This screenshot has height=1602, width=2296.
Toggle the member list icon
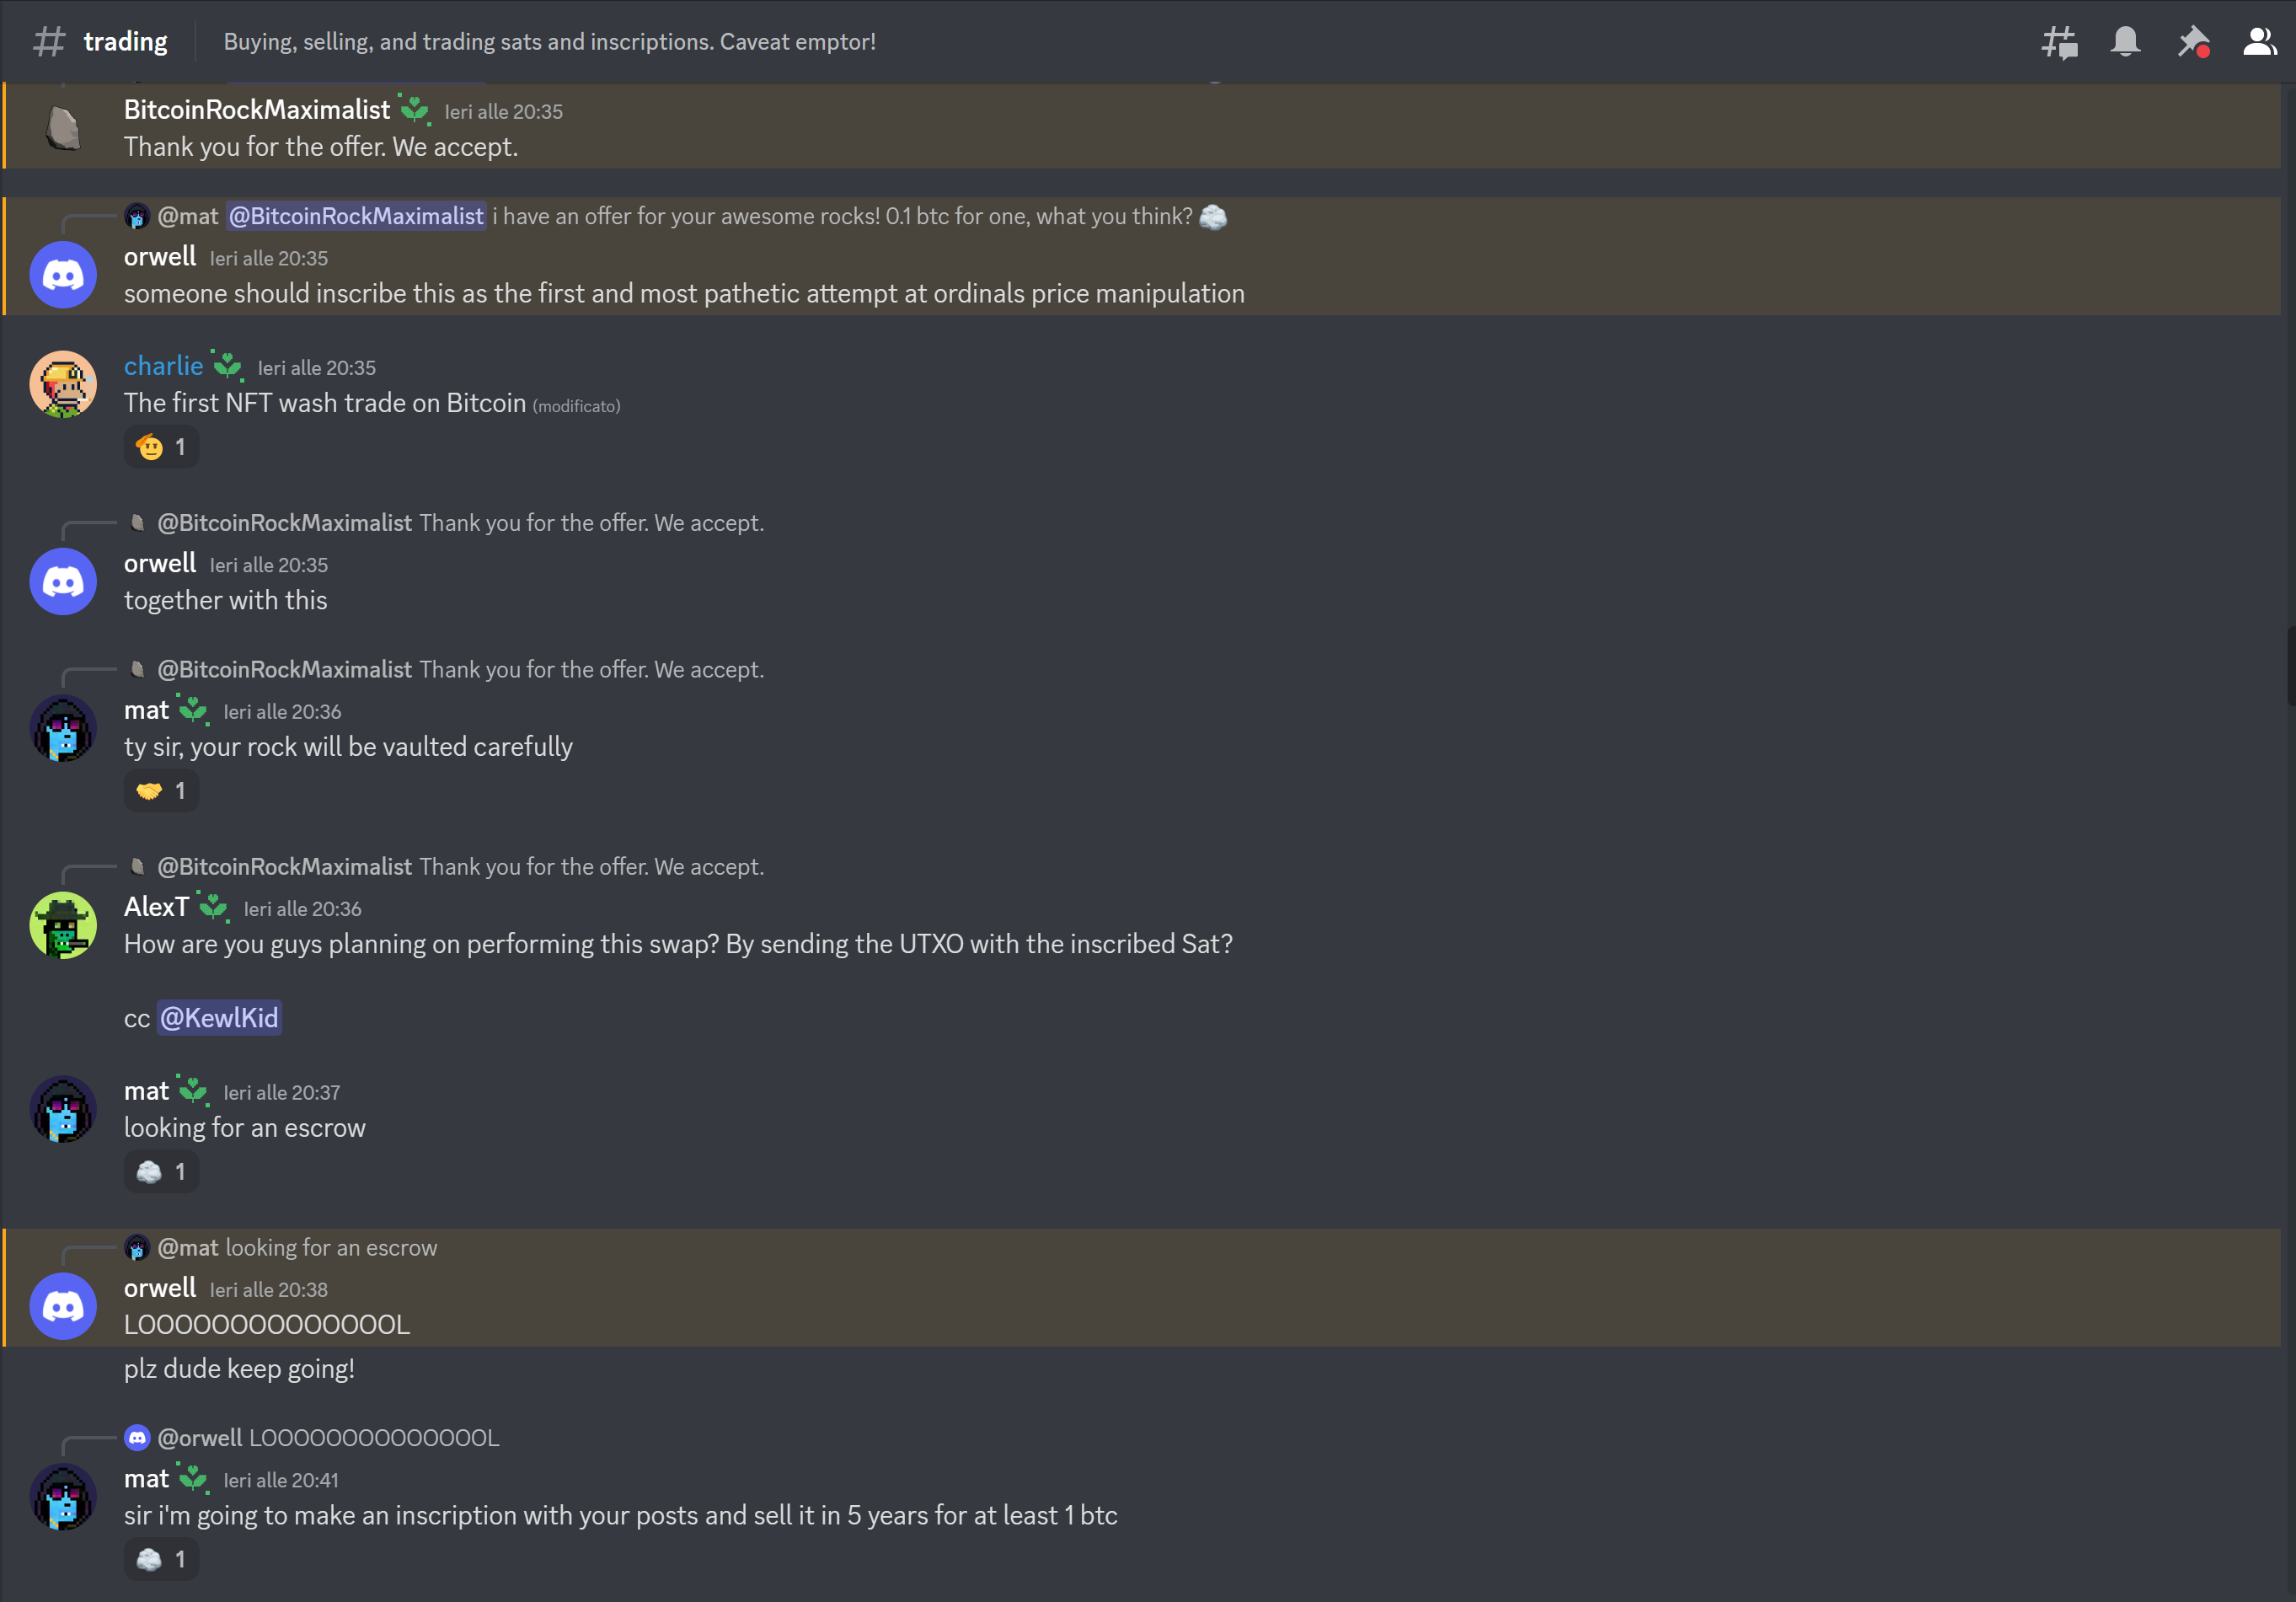coord(2259,42)
